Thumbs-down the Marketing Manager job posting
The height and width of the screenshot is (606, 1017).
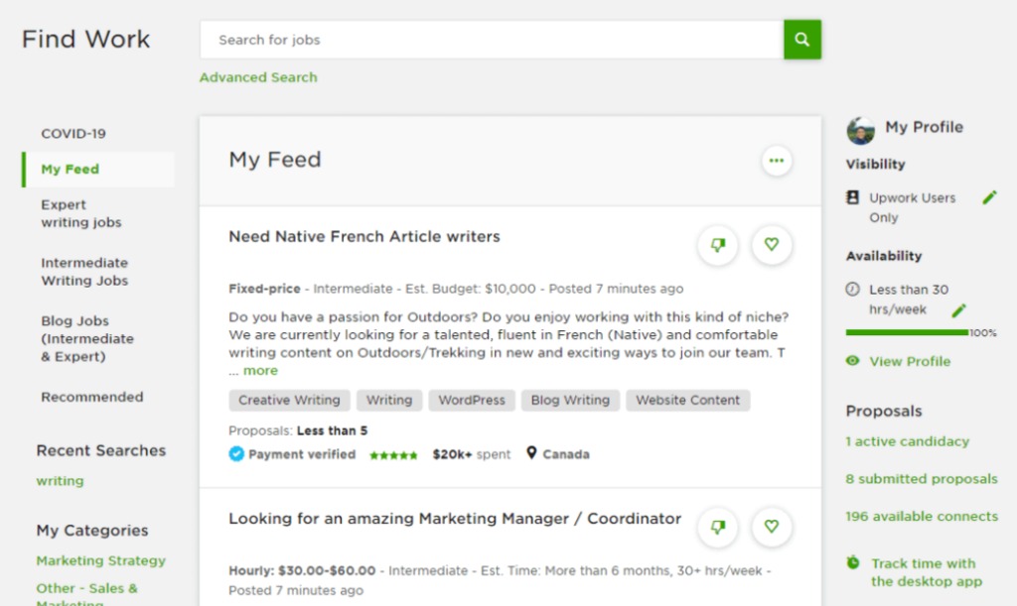717,527
